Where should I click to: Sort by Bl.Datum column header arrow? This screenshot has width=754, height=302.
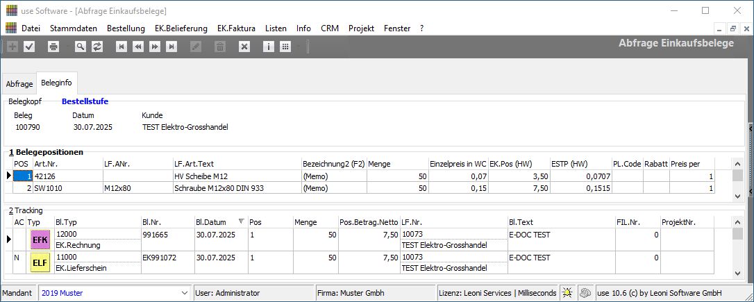coord(242,221)
